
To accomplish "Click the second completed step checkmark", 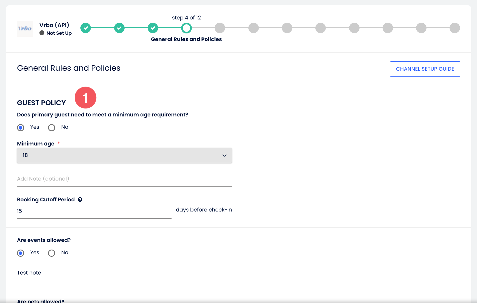I will [x=119, y=28].
